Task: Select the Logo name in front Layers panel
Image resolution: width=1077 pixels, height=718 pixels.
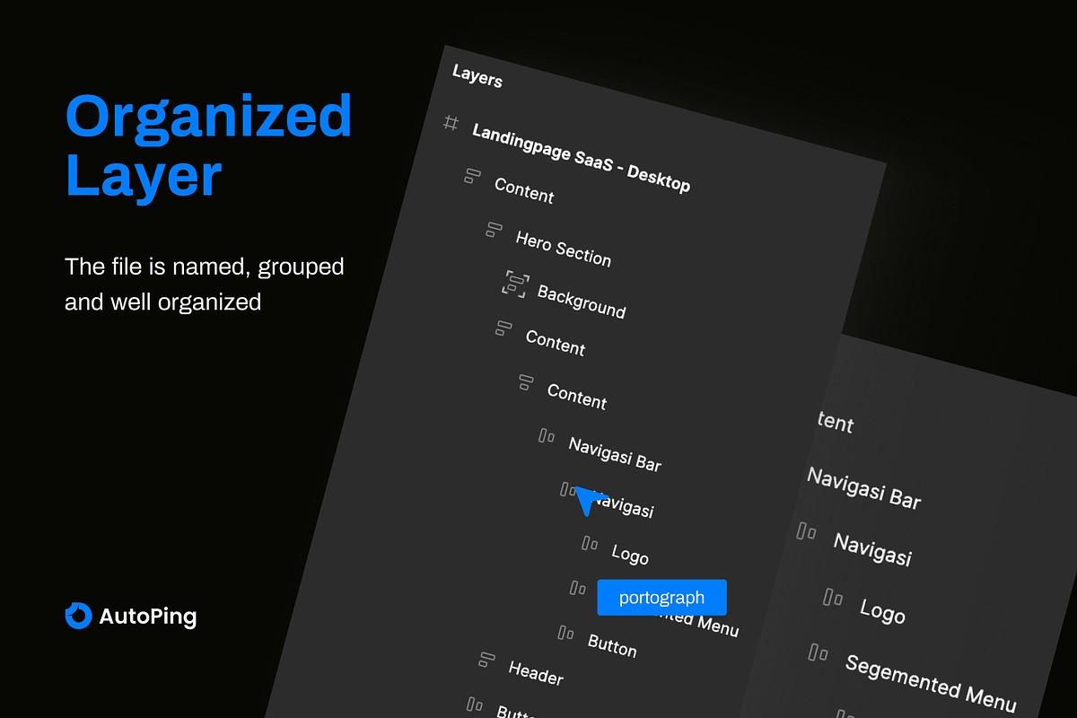Action: click(630, 554)
